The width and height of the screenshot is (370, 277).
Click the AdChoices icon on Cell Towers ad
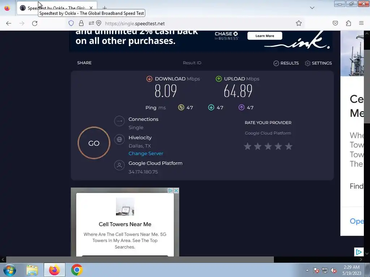(x=171, y=190)
